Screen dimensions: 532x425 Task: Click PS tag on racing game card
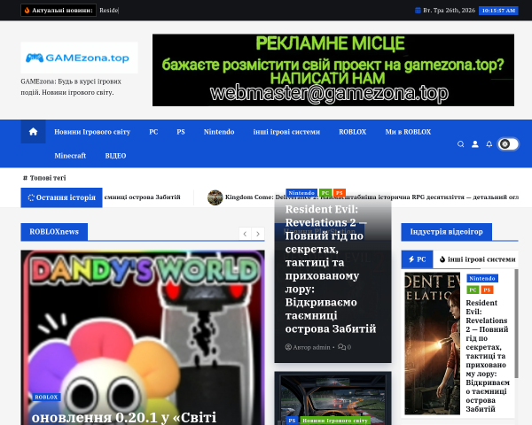click(x=292, y=421)
